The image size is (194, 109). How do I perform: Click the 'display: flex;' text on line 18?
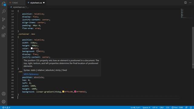(30, 17)
